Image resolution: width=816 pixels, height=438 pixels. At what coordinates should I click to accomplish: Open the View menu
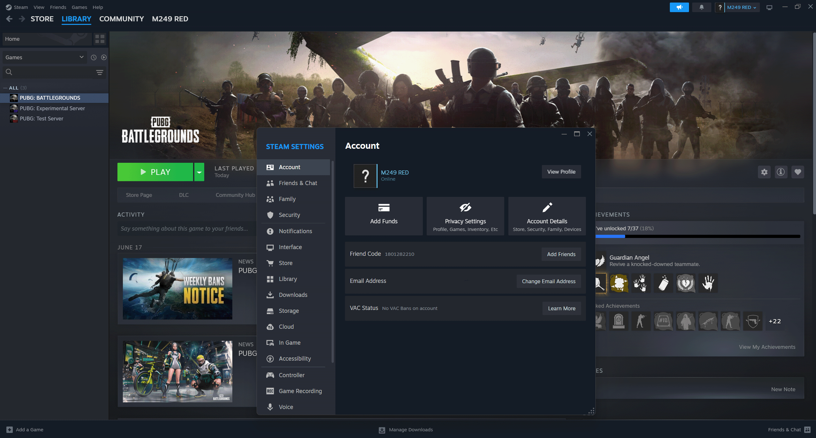pos(39,7)
